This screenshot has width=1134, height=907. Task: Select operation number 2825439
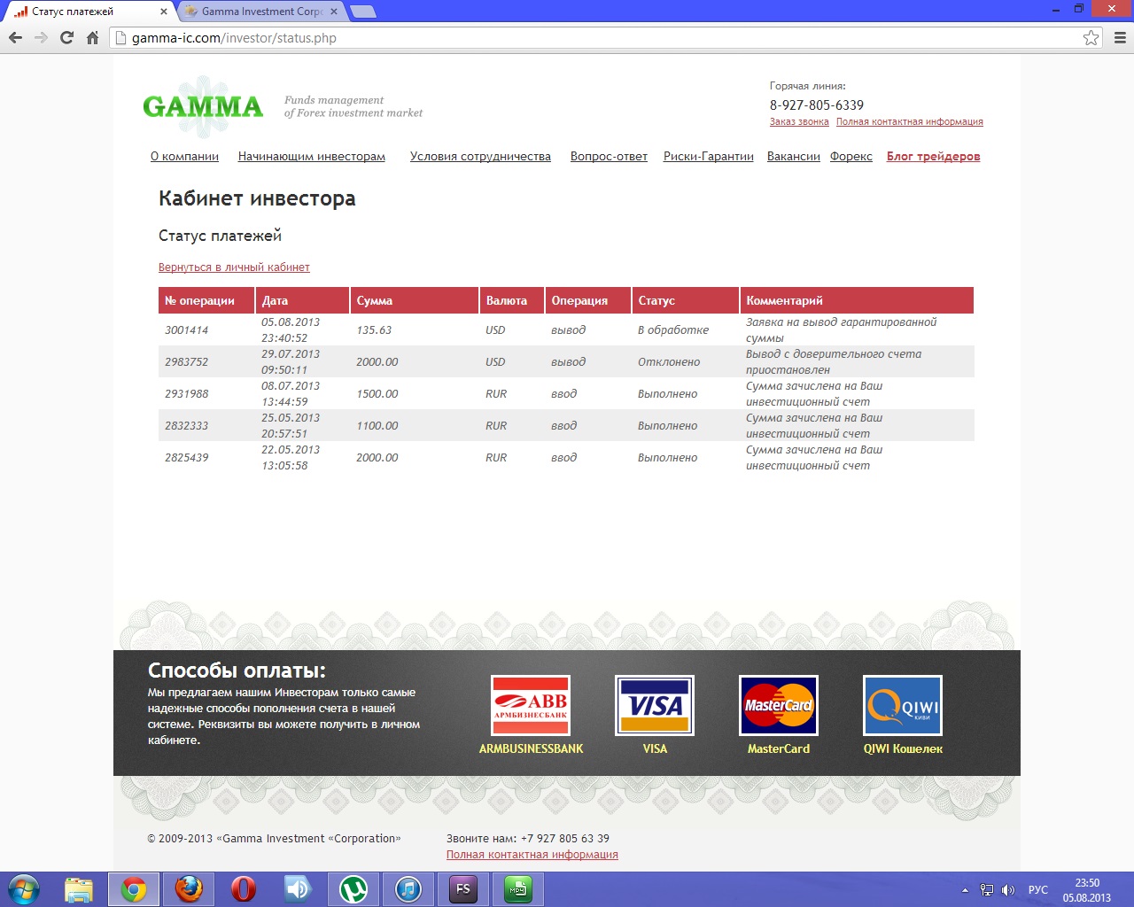[x=187, y=458]
